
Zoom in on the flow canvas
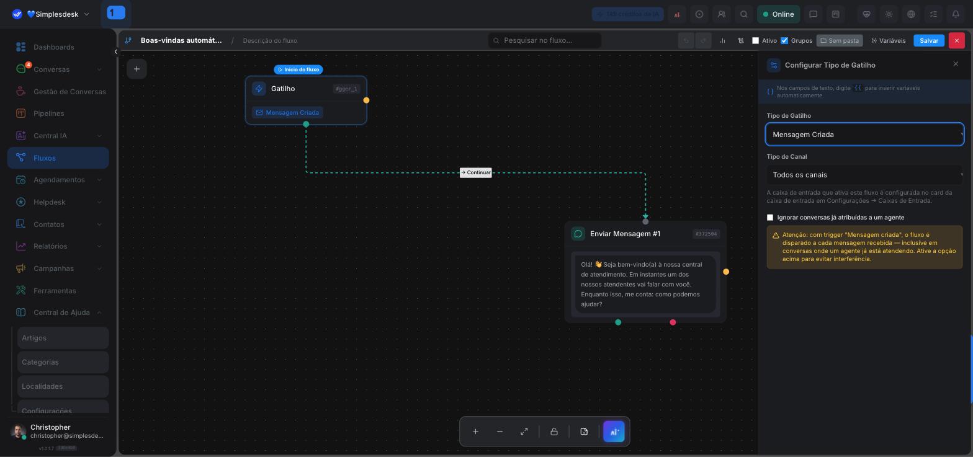pos(475,432)
